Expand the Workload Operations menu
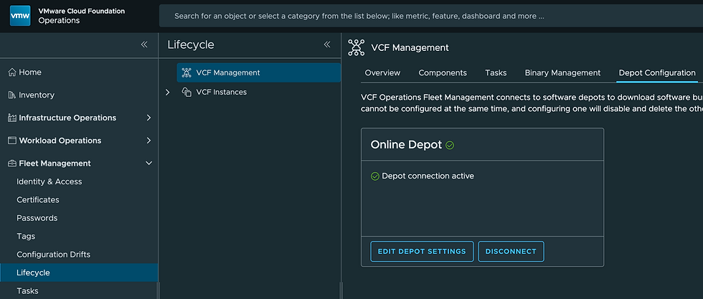This screenshot has width=703, height=299. 148,141
